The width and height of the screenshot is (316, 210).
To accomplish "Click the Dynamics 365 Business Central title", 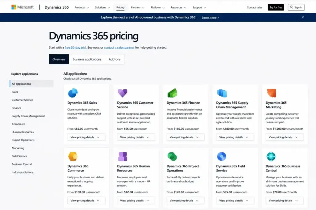I will click(283, 168).
